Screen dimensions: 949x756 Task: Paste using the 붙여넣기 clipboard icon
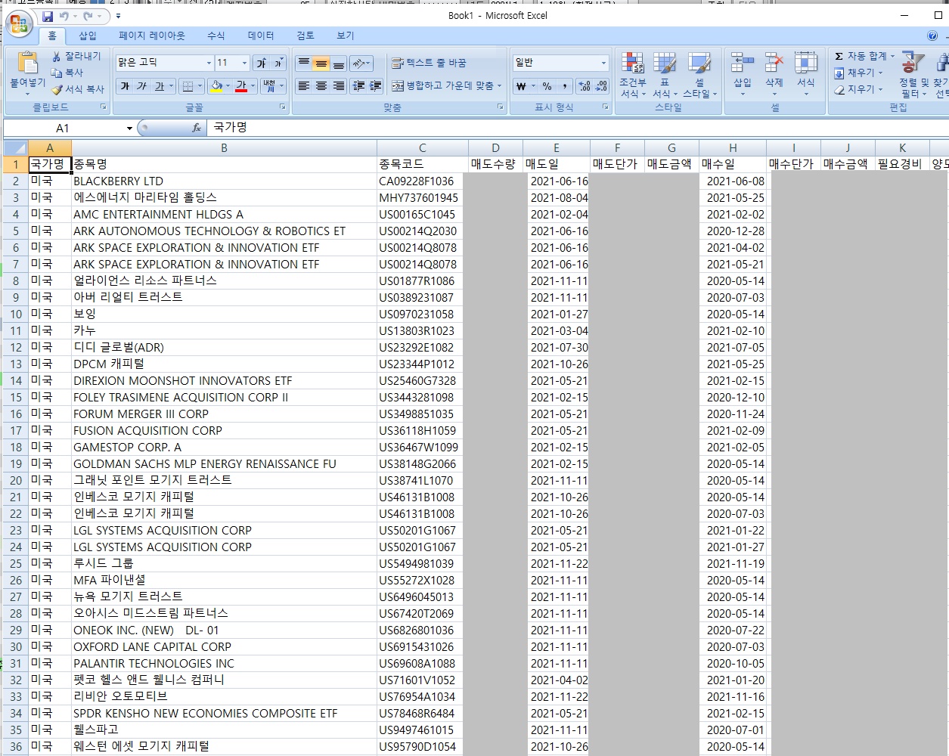[x=27, y=64]
